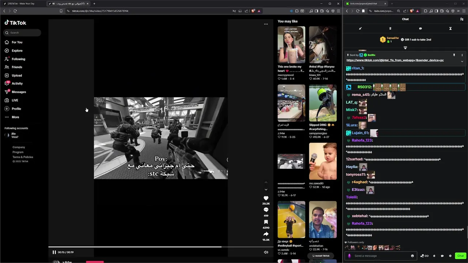Screen dimensions: 468x263
Task: Click the purple microphone icon in chat input
Action: (350, 256)
